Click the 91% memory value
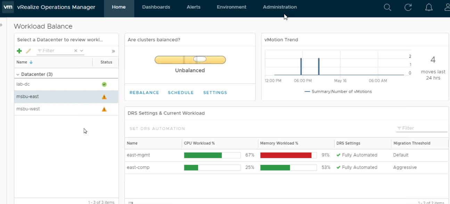Screen dimensions: 450x204 (x=326, y=155)
